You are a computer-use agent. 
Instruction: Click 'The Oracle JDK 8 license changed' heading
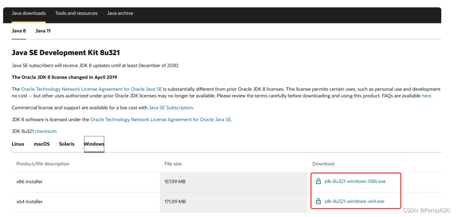64,77
